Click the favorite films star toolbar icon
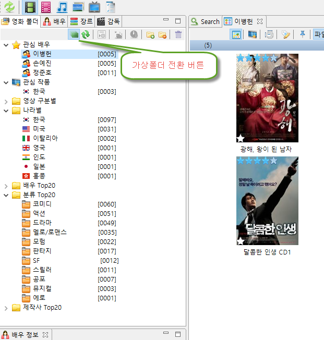324x340 pixels. point(253,34)
